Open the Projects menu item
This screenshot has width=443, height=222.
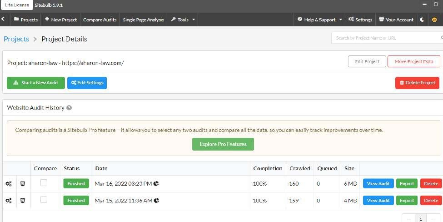[x=26, y=20]
